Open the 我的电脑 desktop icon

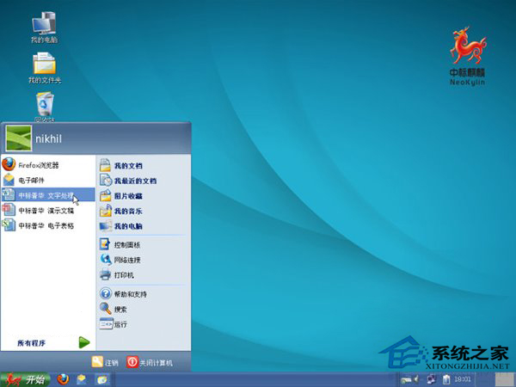(44, 27)
